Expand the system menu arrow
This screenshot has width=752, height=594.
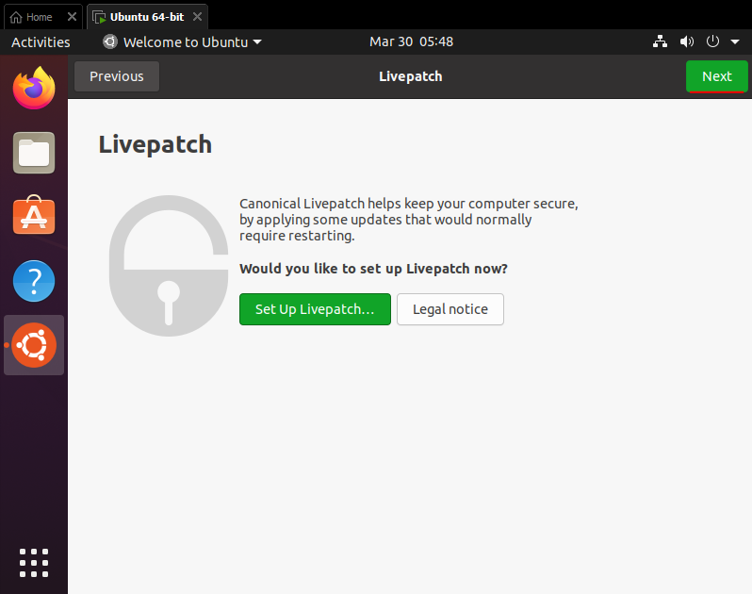tap(735, 42)
